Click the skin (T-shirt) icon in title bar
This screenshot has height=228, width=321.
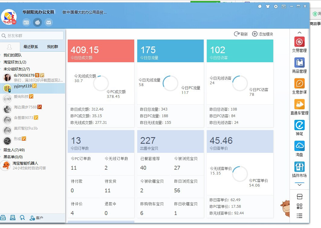[x=267, y=6]
